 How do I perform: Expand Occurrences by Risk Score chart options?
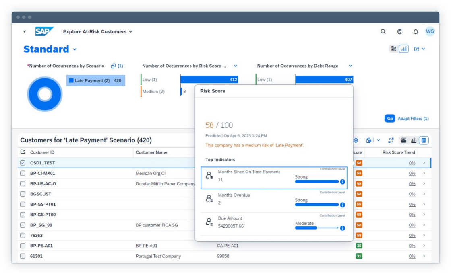click(236, 66)
